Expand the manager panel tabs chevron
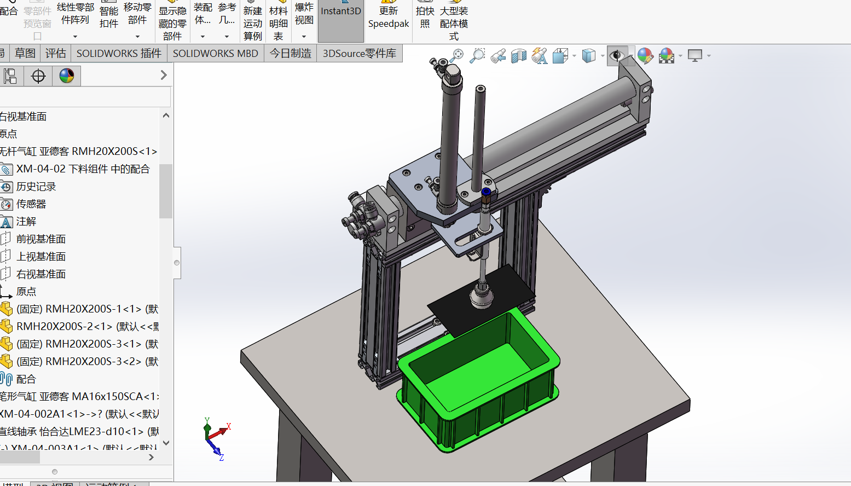The image size is (851, 486). pyautogui.click(x=164, y=75)
